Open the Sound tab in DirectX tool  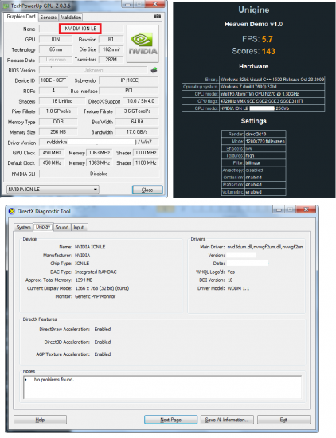pos(62,228)
